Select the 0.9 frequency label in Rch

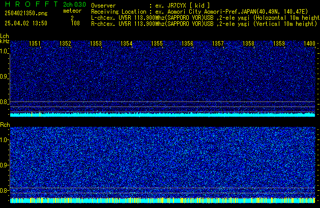coord(4,165)
